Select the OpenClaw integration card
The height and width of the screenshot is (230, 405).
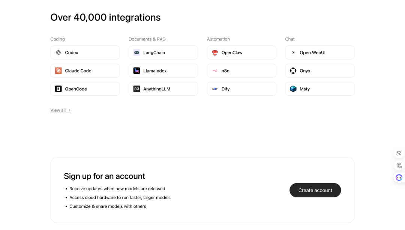[x=242, y=53]
